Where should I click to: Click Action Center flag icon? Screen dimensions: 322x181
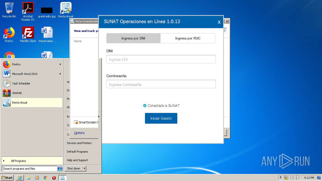[298, 178]
